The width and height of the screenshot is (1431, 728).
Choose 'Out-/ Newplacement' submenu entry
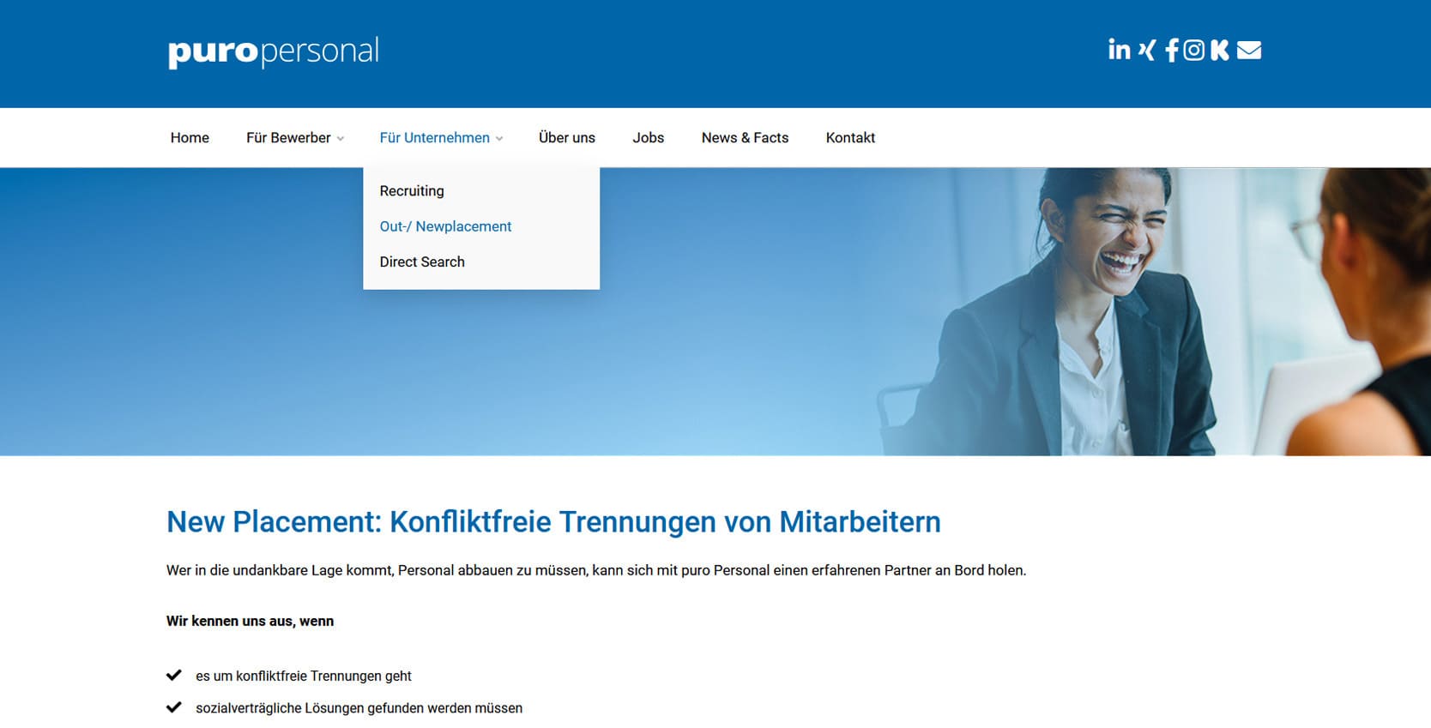pos(445,226)
